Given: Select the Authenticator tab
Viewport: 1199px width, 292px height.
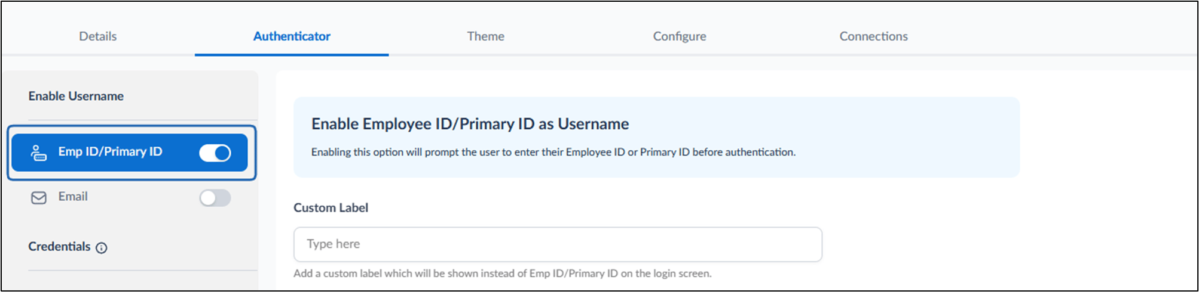Looking at the screenshot, I should coord(292,36).
